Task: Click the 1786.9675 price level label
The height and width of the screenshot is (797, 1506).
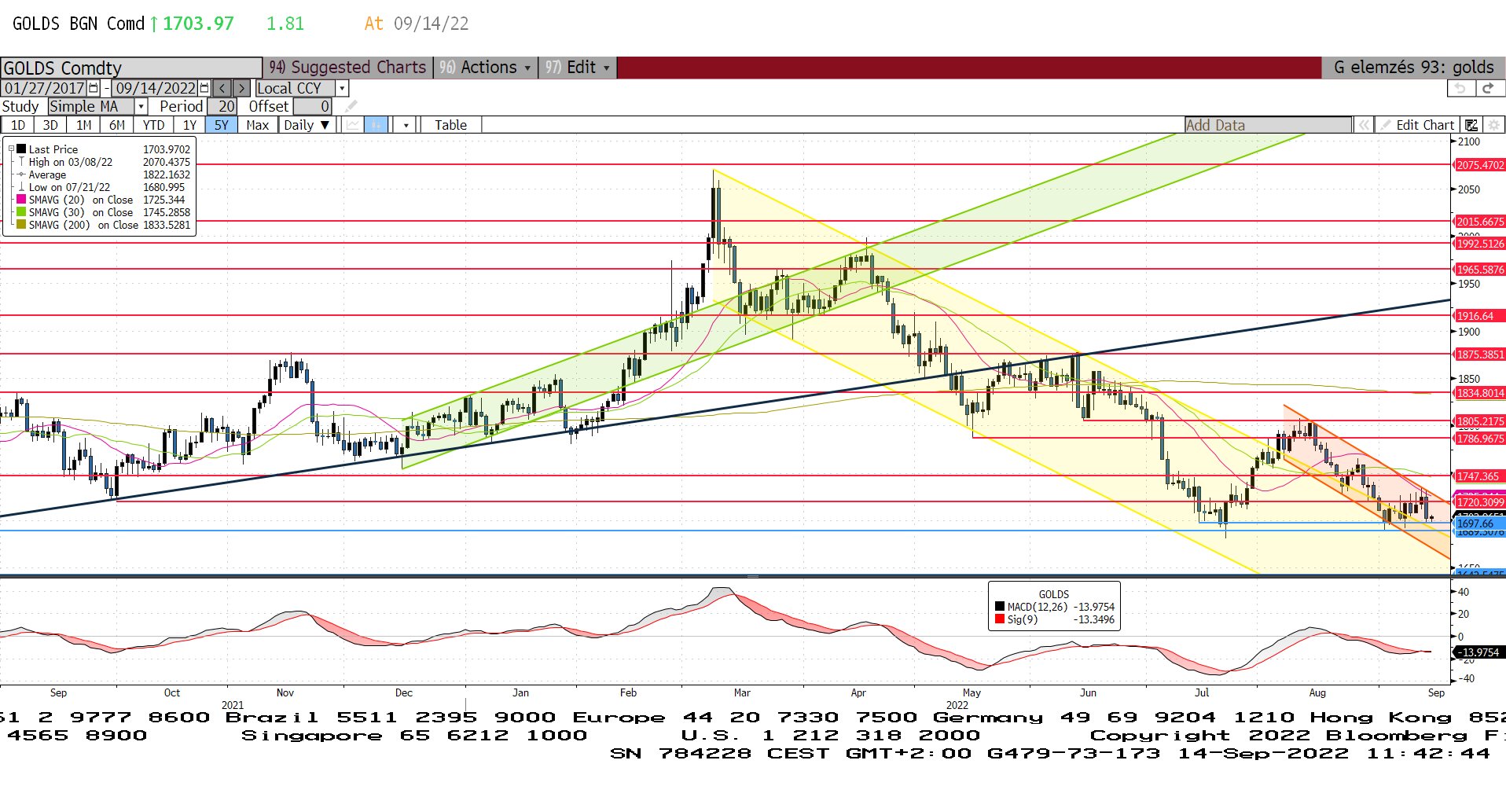Action: tap(1479, 439)
